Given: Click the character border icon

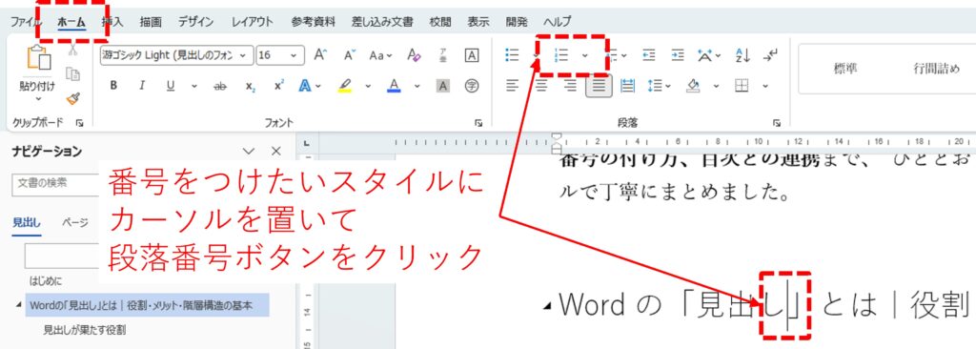Looking at the screenshot, I should pos(472,55).
